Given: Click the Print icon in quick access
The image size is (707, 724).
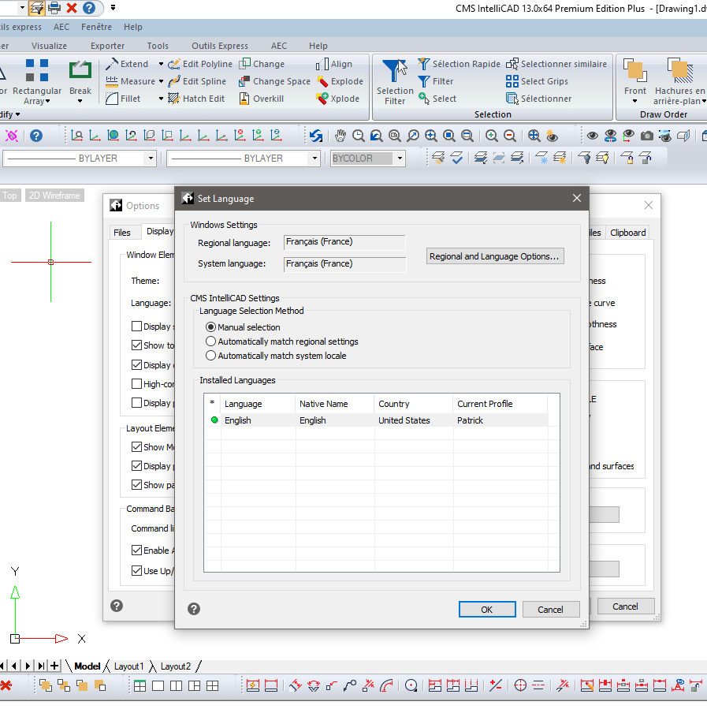Looking at the screenshot, I should 54,8.
